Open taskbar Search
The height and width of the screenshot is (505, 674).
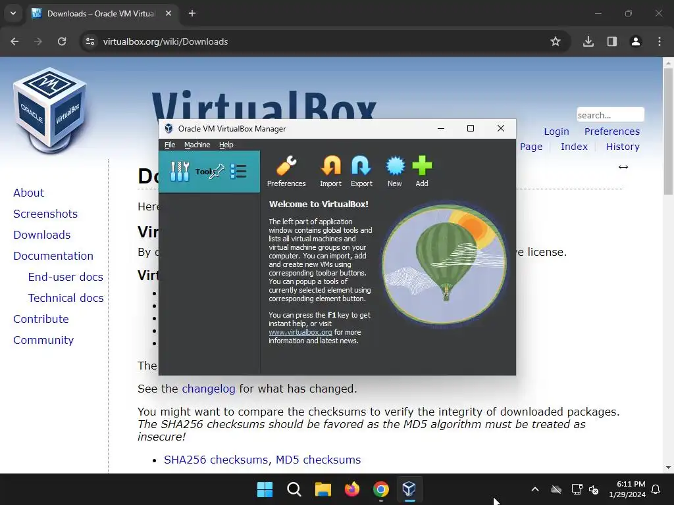click(294, 489)
